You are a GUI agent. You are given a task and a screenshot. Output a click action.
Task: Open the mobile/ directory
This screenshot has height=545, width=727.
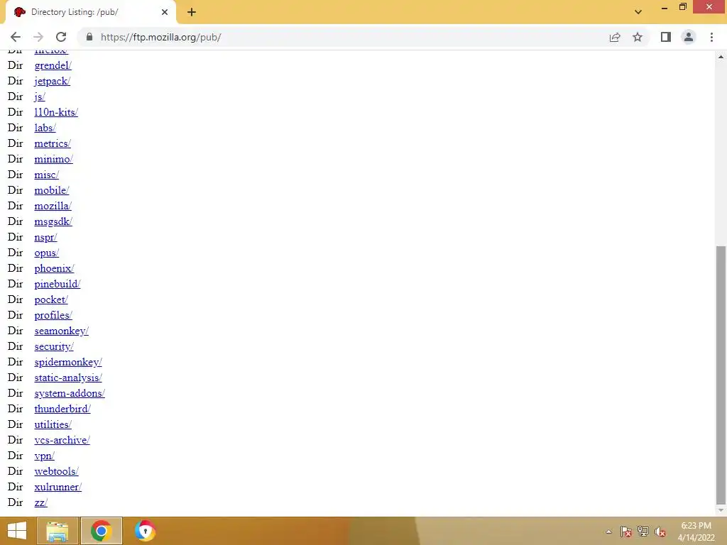(x=51, y=190)
